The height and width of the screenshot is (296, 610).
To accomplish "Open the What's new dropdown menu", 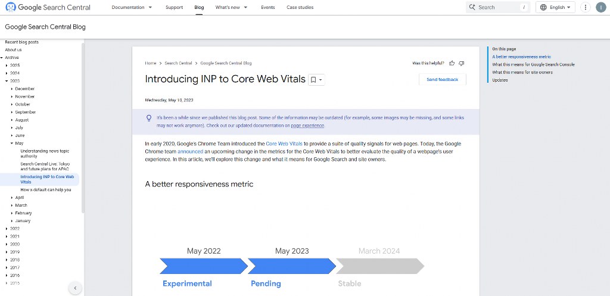I will [x=232, y=7].
